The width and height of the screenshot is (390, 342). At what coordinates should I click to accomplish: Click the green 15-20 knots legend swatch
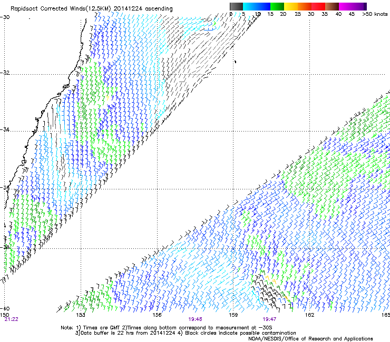[277, 6]
